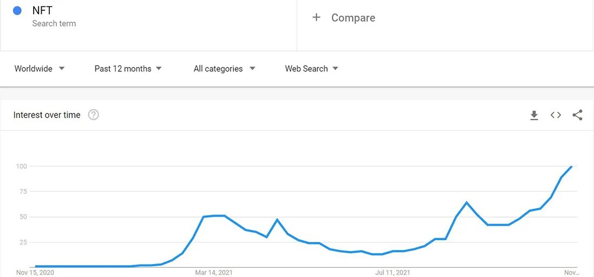594x277 pixels.
Task: Open the embed code icon
Action: point(556,115)
